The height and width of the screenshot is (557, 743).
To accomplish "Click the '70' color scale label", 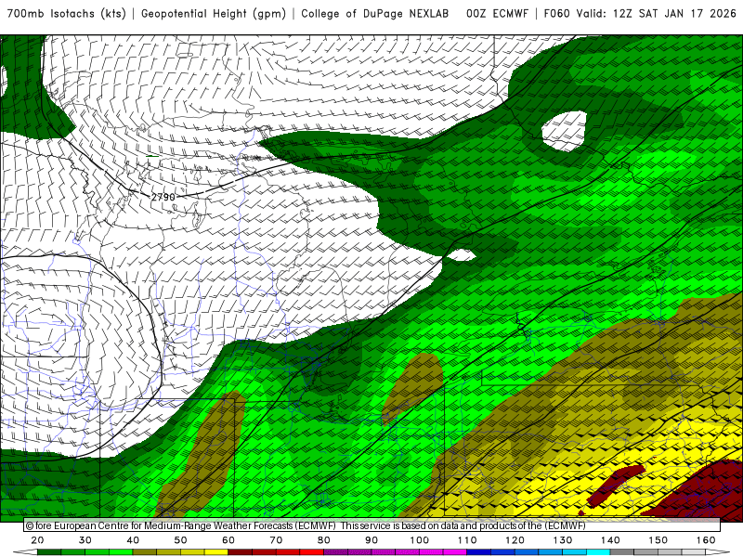I will pos(276,540).
